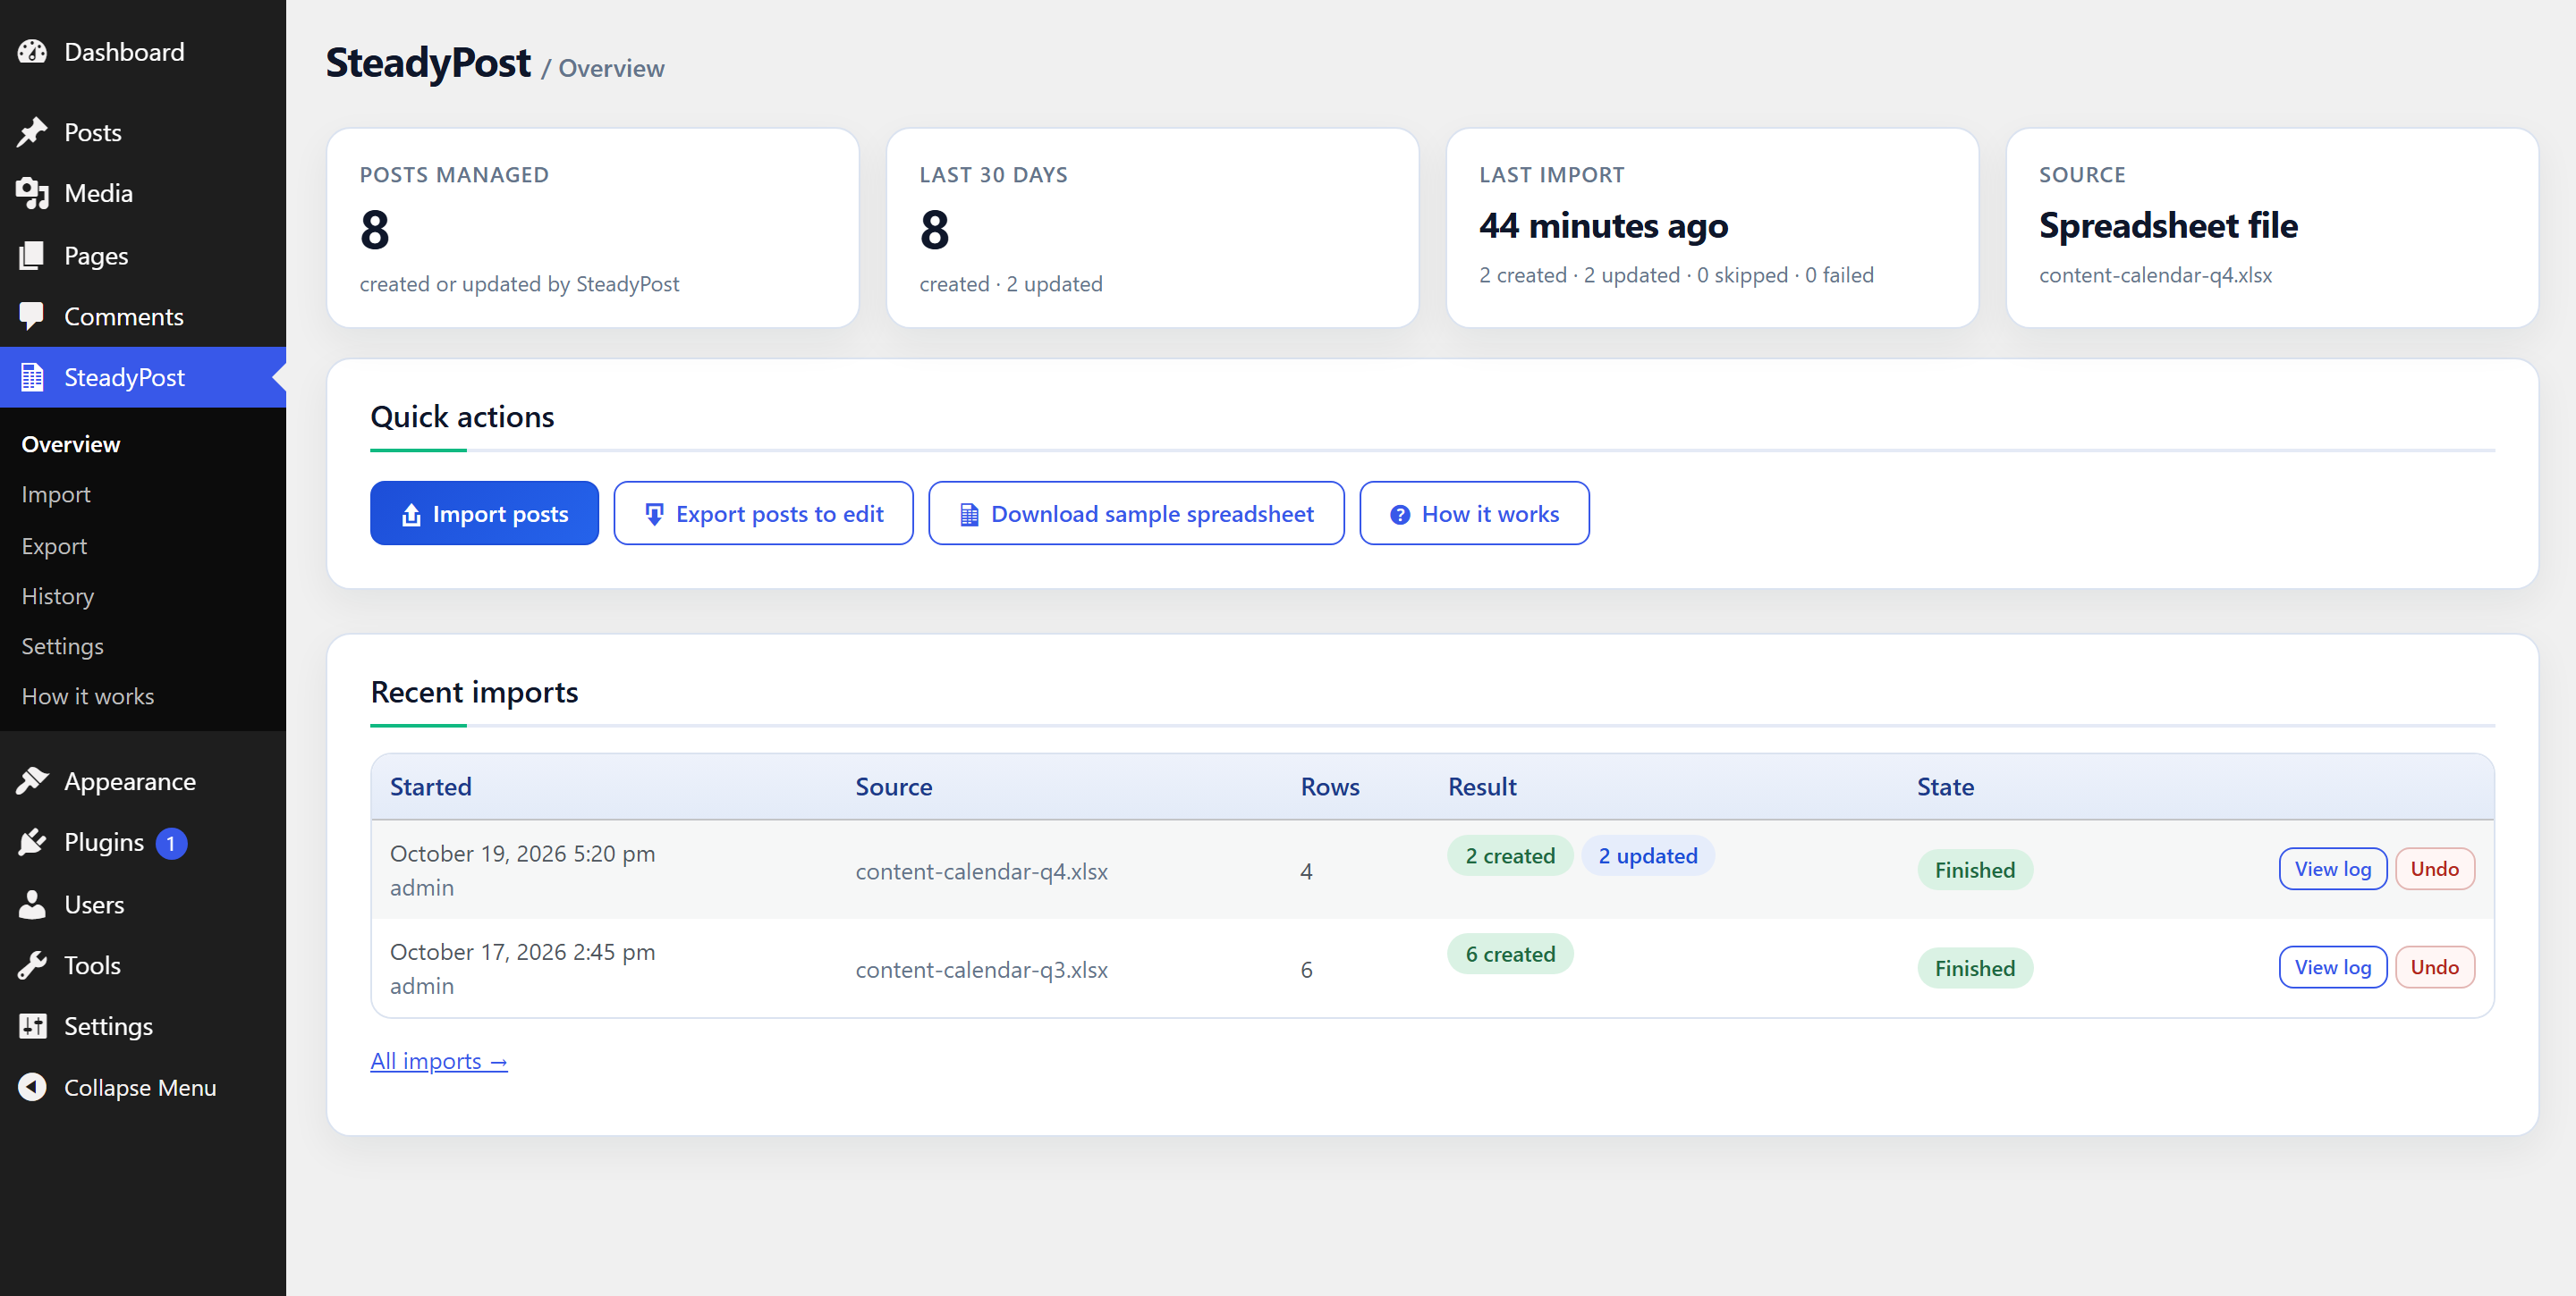Click the Plugins plug icon
The width and height of the screenshot is (2576, 1296).
pos(32,842)
